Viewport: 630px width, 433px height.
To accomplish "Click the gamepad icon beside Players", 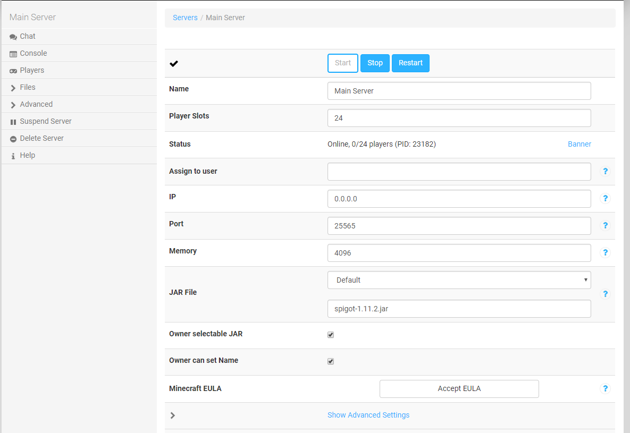I will [13, 71].
